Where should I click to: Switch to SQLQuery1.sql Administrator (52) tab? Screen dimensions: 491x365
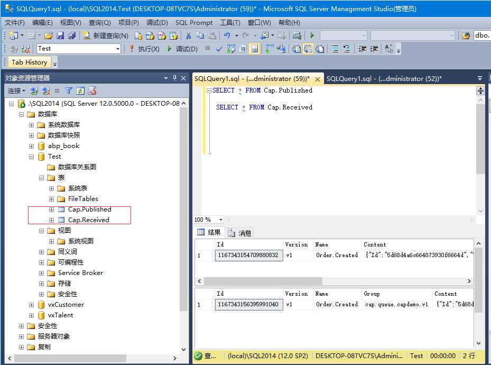[384, 79]
